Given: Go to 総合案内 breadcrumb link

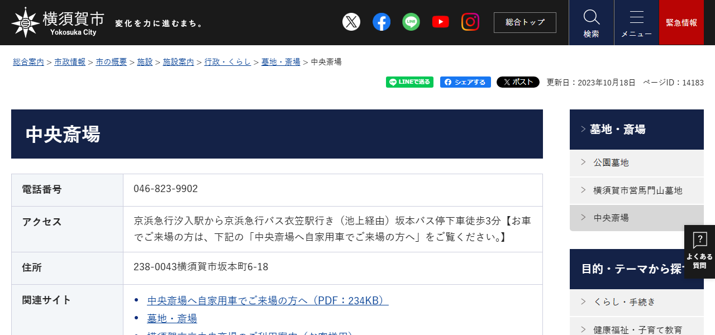Looking at the screenshot, I should (x=28, y=62).
